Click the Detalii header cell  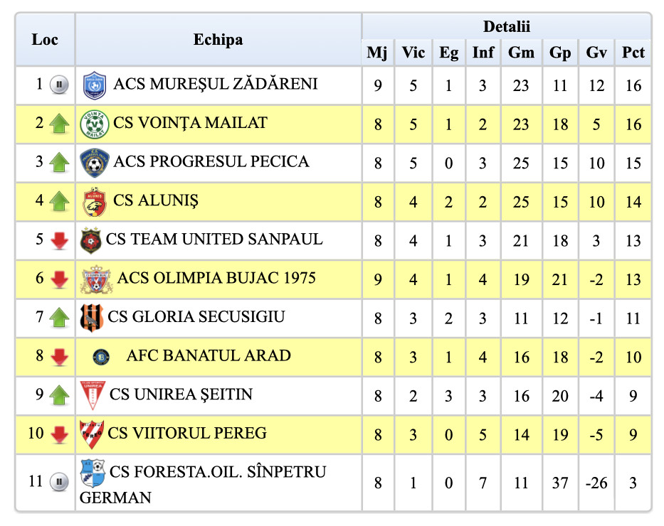506,27
